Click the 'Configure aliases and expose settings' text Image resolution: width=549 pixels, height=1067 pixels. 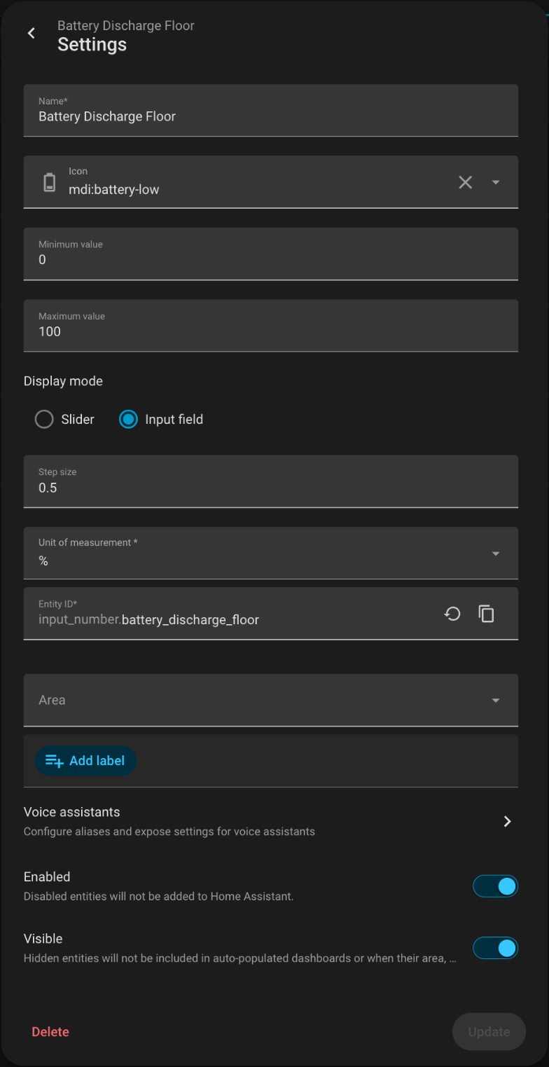coord(169,832)
